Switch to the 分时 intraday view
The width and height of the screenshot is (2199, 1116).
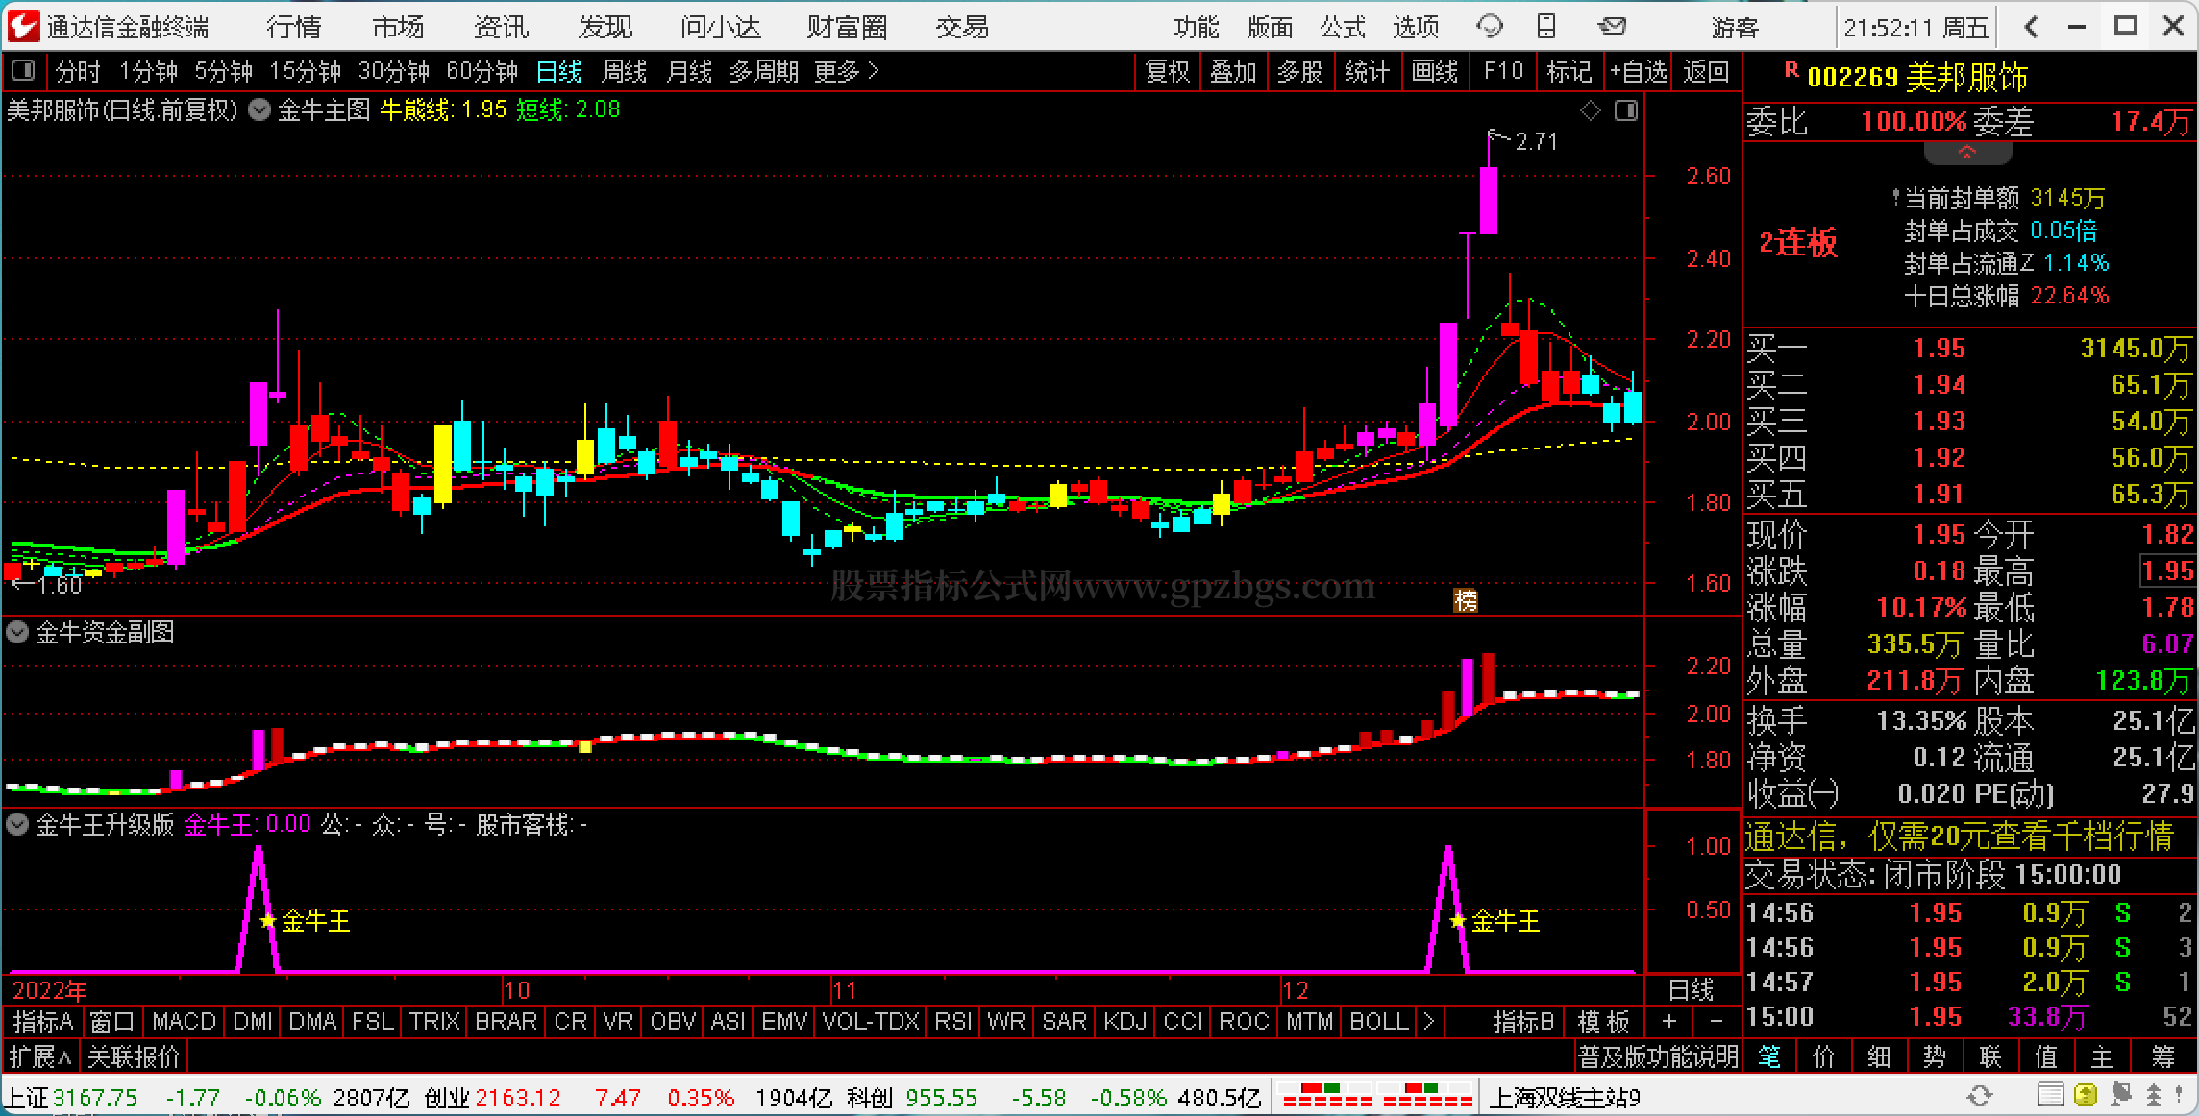(78, 71)
